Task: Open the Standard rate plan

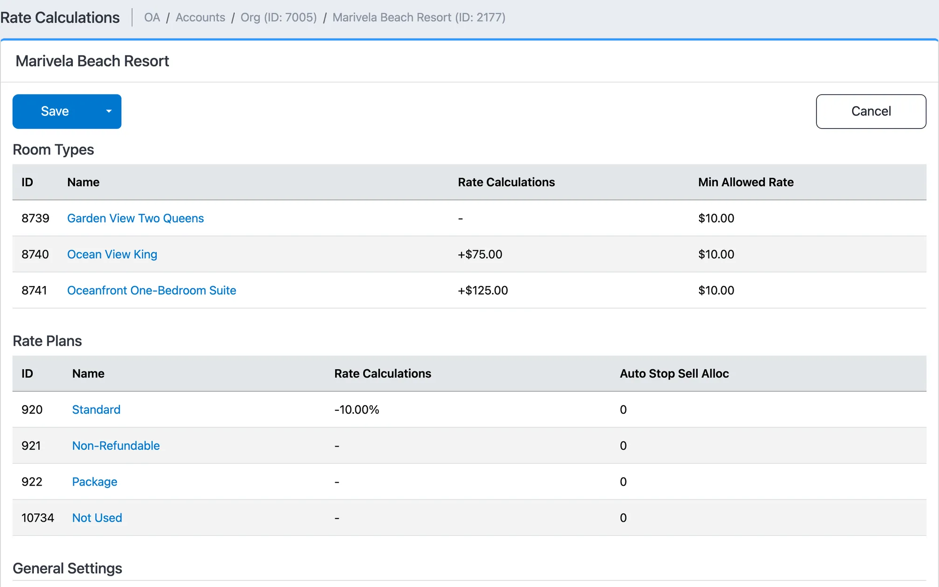Action: tap(96, 410)
